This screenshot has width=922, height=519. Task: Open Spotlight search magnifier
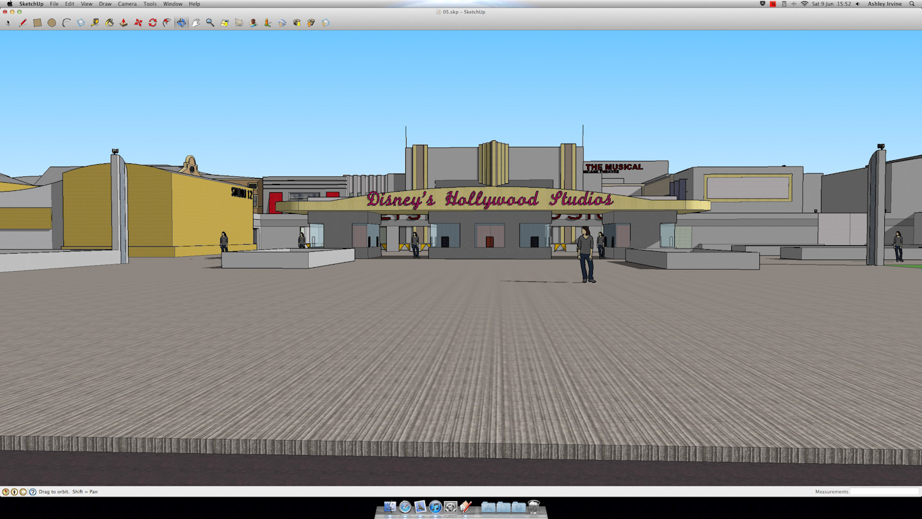[912, 4]
